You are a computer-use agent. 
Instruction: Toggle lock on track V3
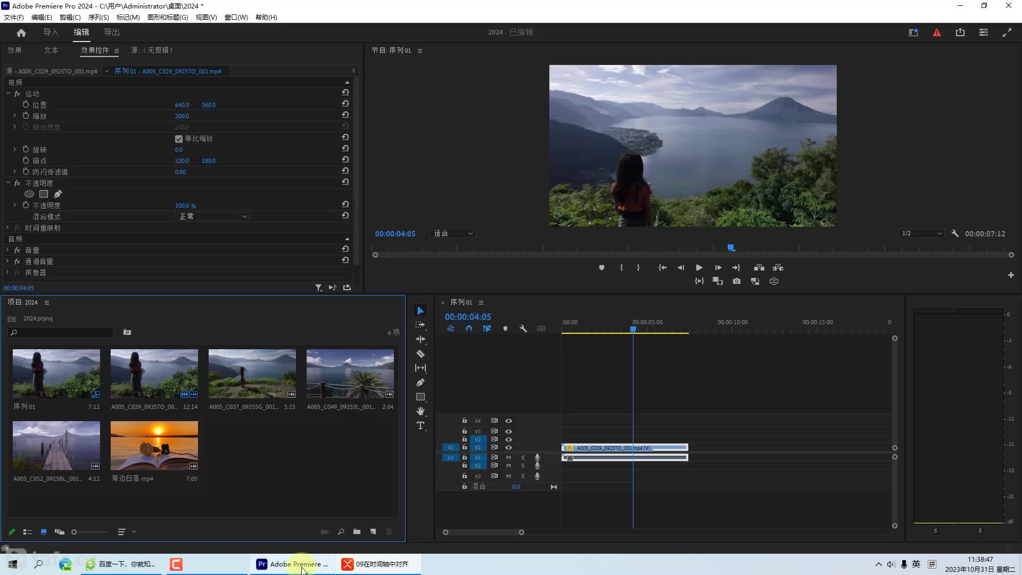click(x=464, y=431)
